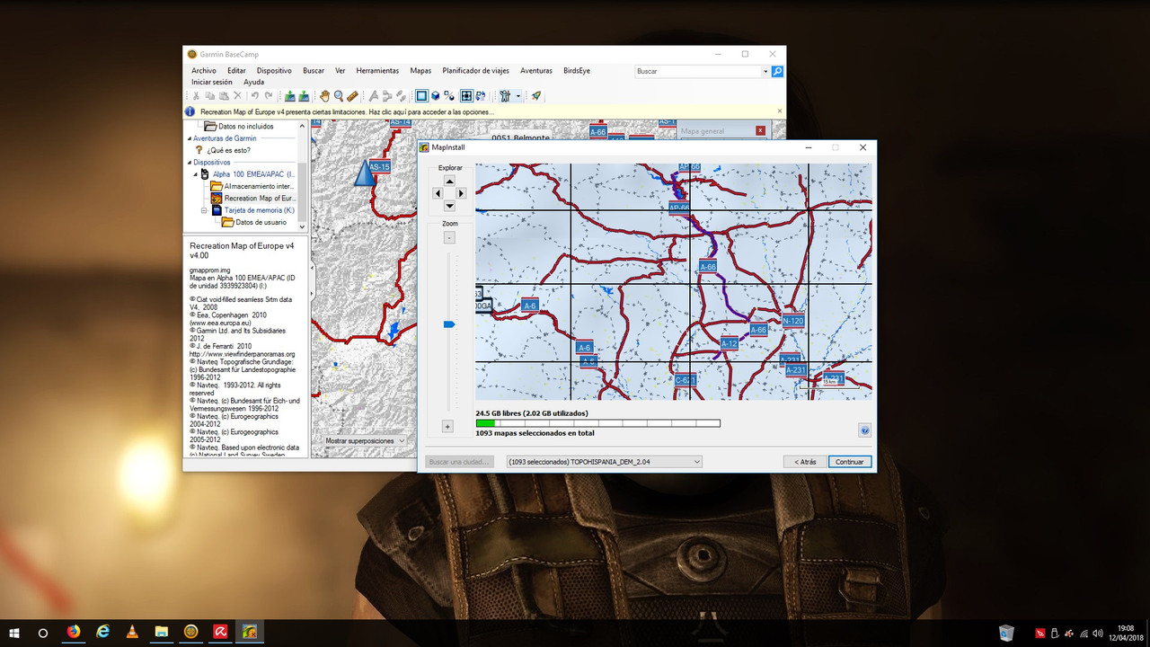Screen dimensions: 1150x647
Task: Open the Planificador de viajes menu
Action: pyautogui.click(x=476, y=70)
